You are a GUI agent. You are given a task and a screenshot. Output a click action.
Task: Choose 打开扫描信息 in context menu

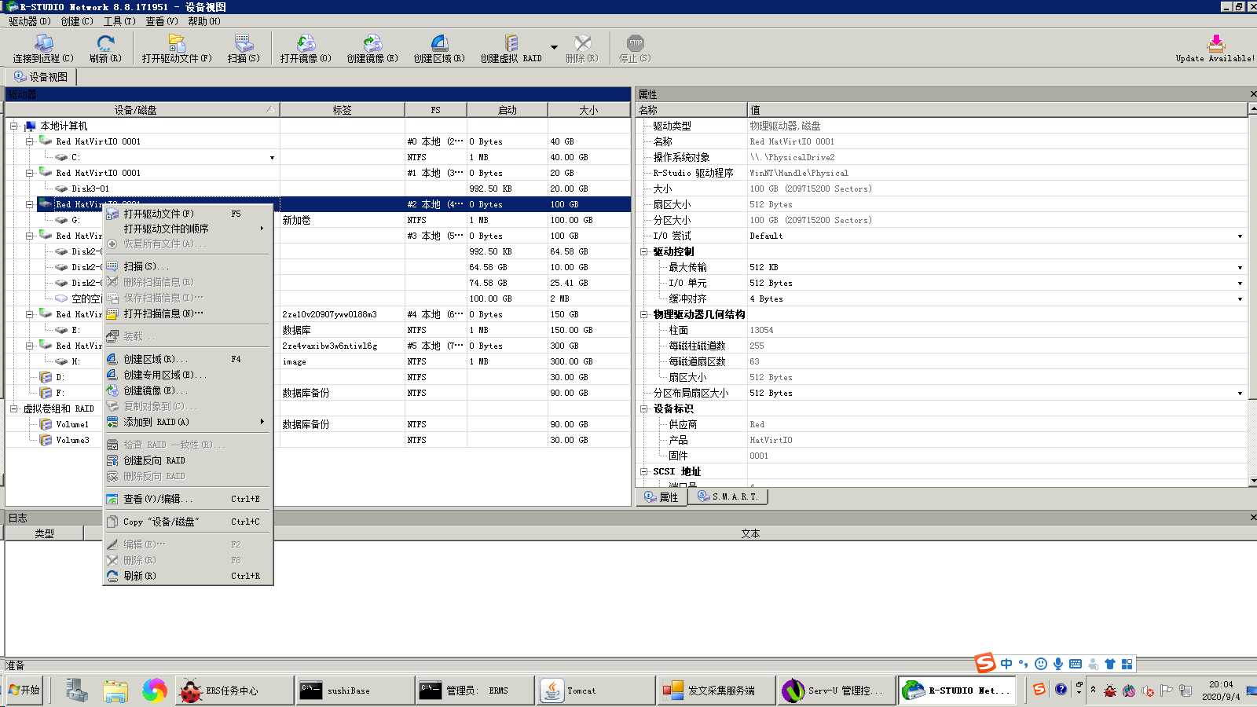point(189,313)
